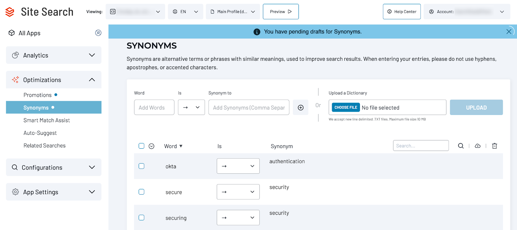Click the Choose File button
The image size is (517, 230).
(346, 107)
